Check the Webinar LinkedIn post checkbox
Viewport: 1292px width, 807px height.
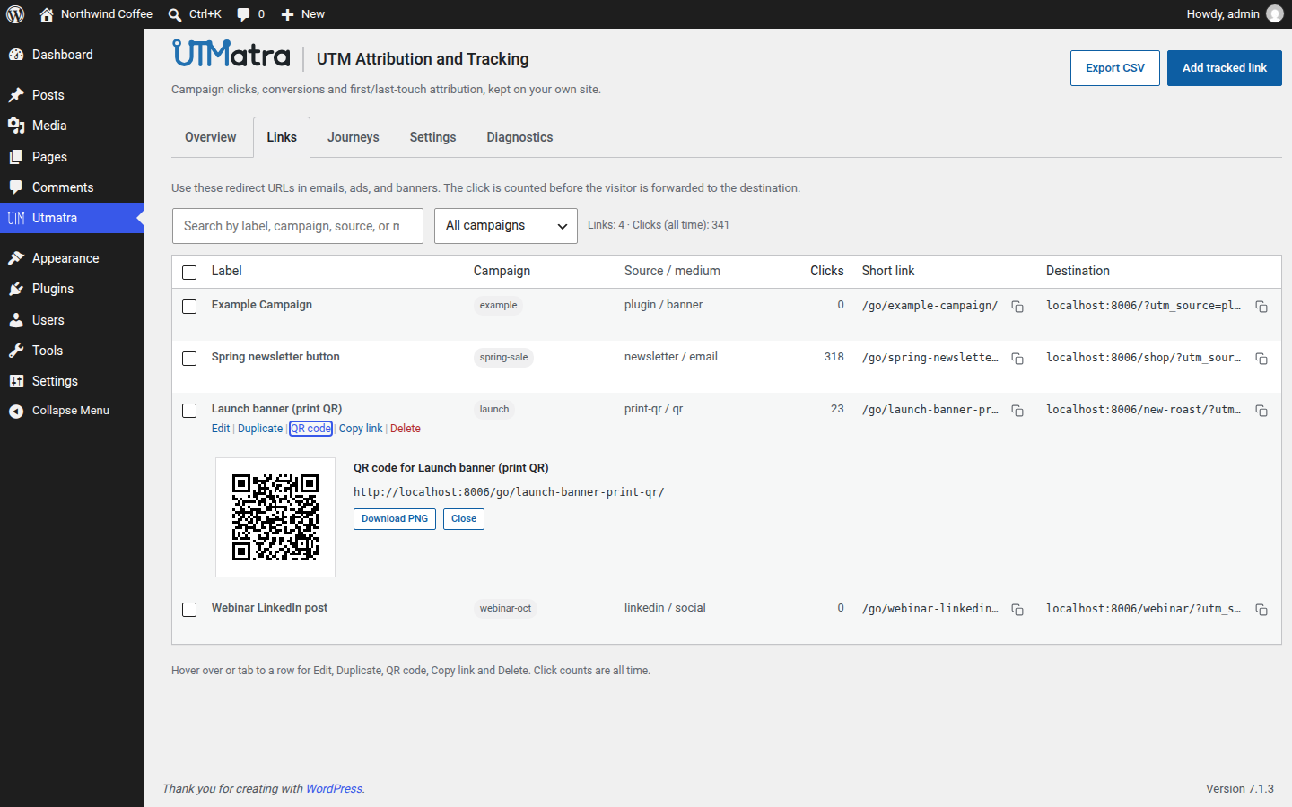coord(189,610)
